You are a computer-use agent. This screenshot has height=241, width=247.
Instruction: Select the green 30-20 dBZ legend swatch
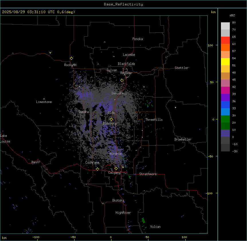point(225,119)
